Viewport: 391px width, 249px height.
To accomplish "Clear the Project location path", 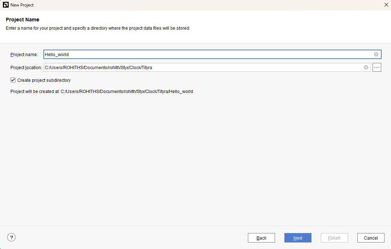I will pos(366,67).
